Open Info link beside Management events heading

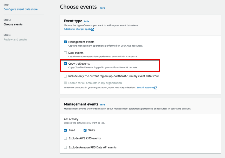pos(102,105)
